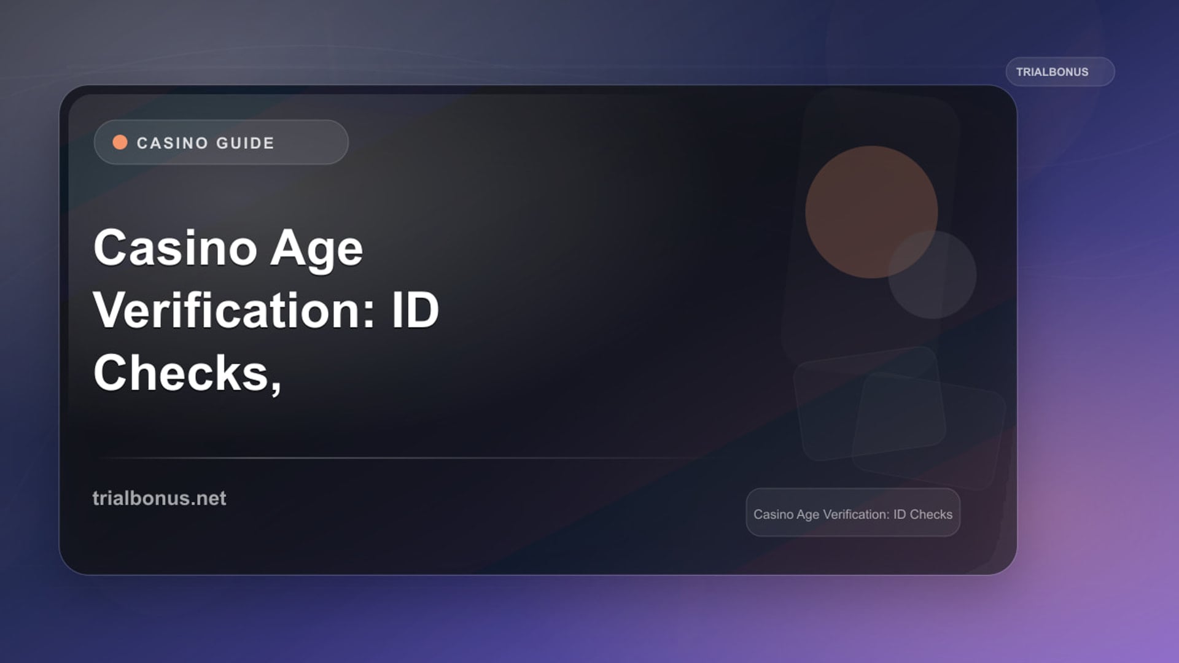Click the TRIALBONUS badge
The height and width of the screenshot is (663, 1179).
pos(1060,72)
